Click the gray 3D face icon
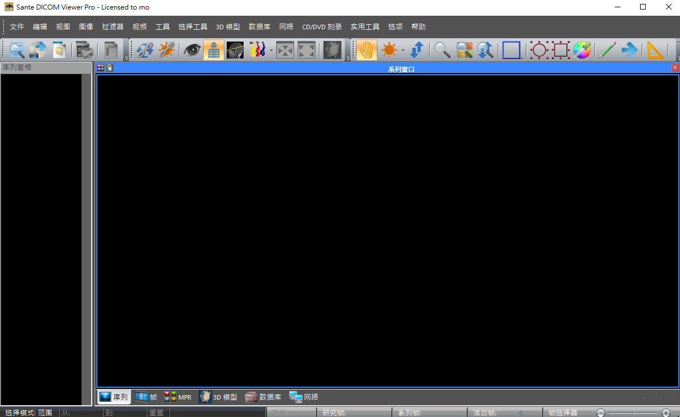680x417 pixels. 332,50
